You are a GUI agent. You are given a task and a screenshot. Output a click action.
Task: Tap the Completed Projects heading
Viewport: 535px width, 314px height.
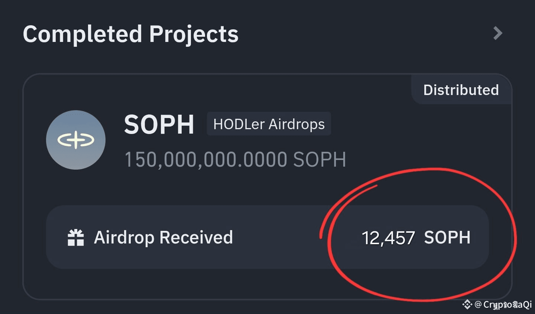[130, 34]
